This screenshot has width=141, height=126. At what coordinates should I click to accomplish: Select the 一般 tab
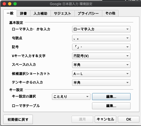point(10,13)
